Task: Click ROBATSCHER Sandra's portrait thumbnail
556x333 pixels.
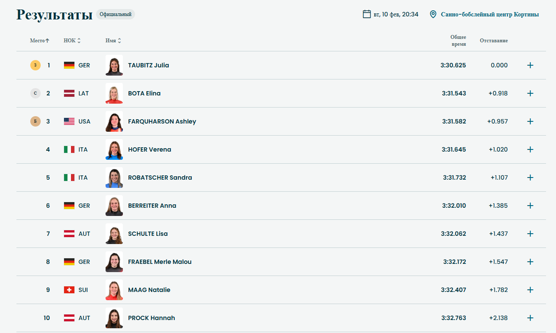Action: (x=114, y=178)
